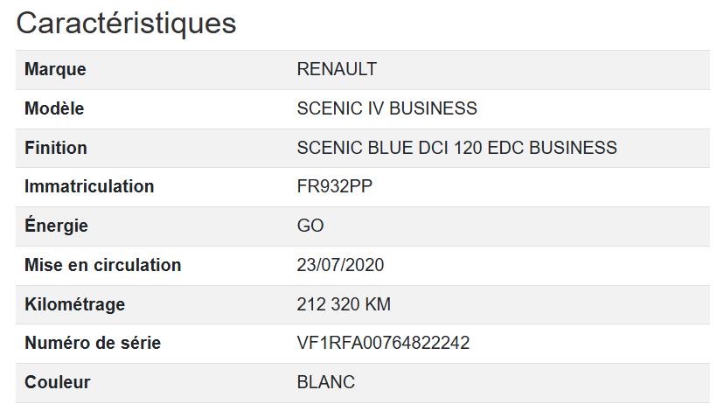
Task: Click the KM unit after the mileage
Action: click(x=379, y=304)
